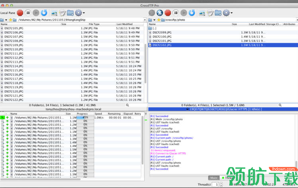
Task: Sort remote files by Attributes column
Action: pos(290,24)
